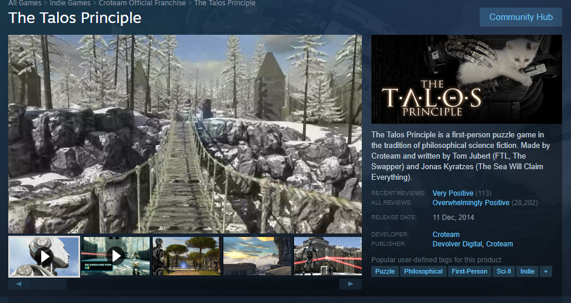
Task: Select the screenshot thumbnail with trees and robot
Action: click(x=186, y=256)
